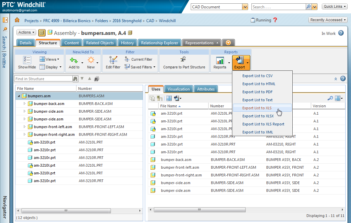This screenshot has height=223, width=351.
Task: Choose Export List to HTML
Action: pyautogui.click(x=259, y=84)
